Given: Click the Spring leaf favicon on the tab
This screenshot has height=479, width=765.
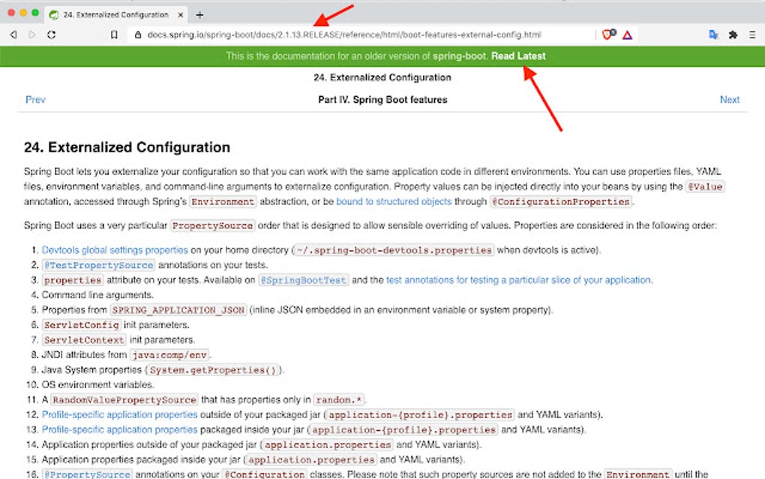Looking at the screenshot, I should pos(52,14).
